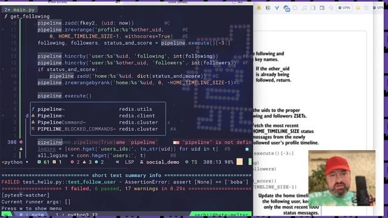Click the yellow profile icon in browser toolbar

(358, 8)
